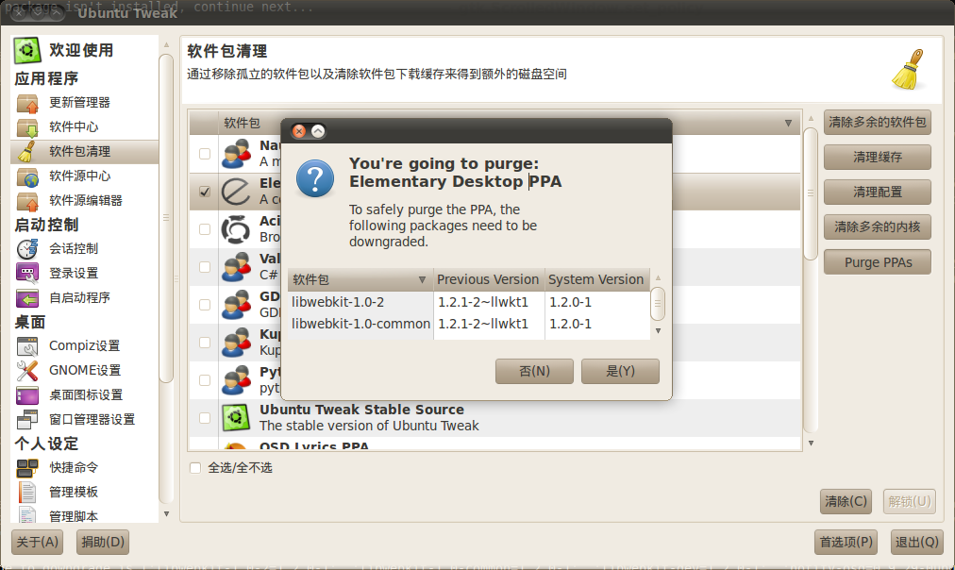Open Compiz设置 icon
Viewport: 955px width, 570px height.
pyautogui.click(x=27, y=346)
